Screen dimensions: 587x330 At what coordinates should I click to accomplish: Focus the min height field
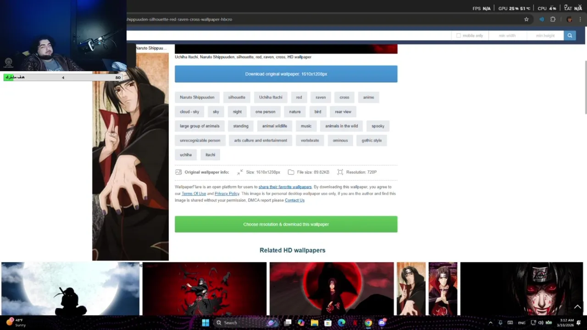(x=545, y=35)
